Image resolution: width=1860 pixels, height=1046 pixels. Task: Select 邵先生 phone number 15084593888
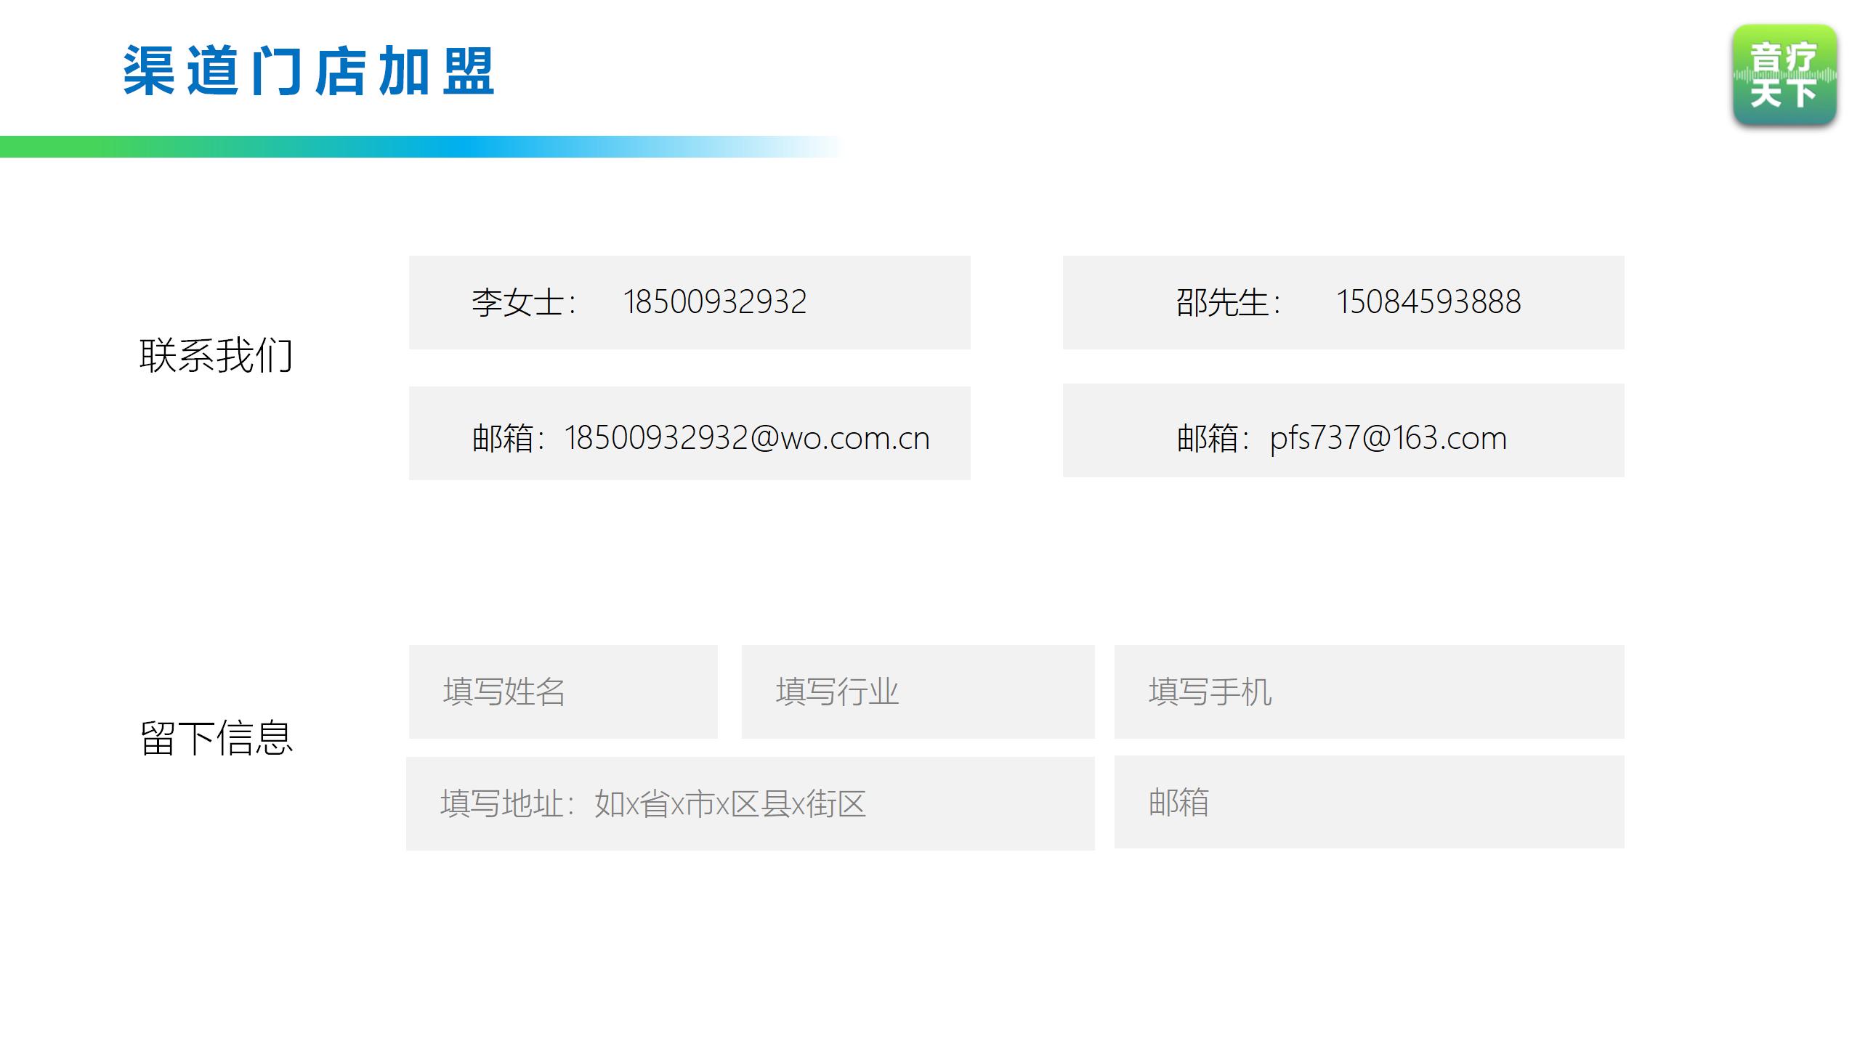[x=1428, y=302]
